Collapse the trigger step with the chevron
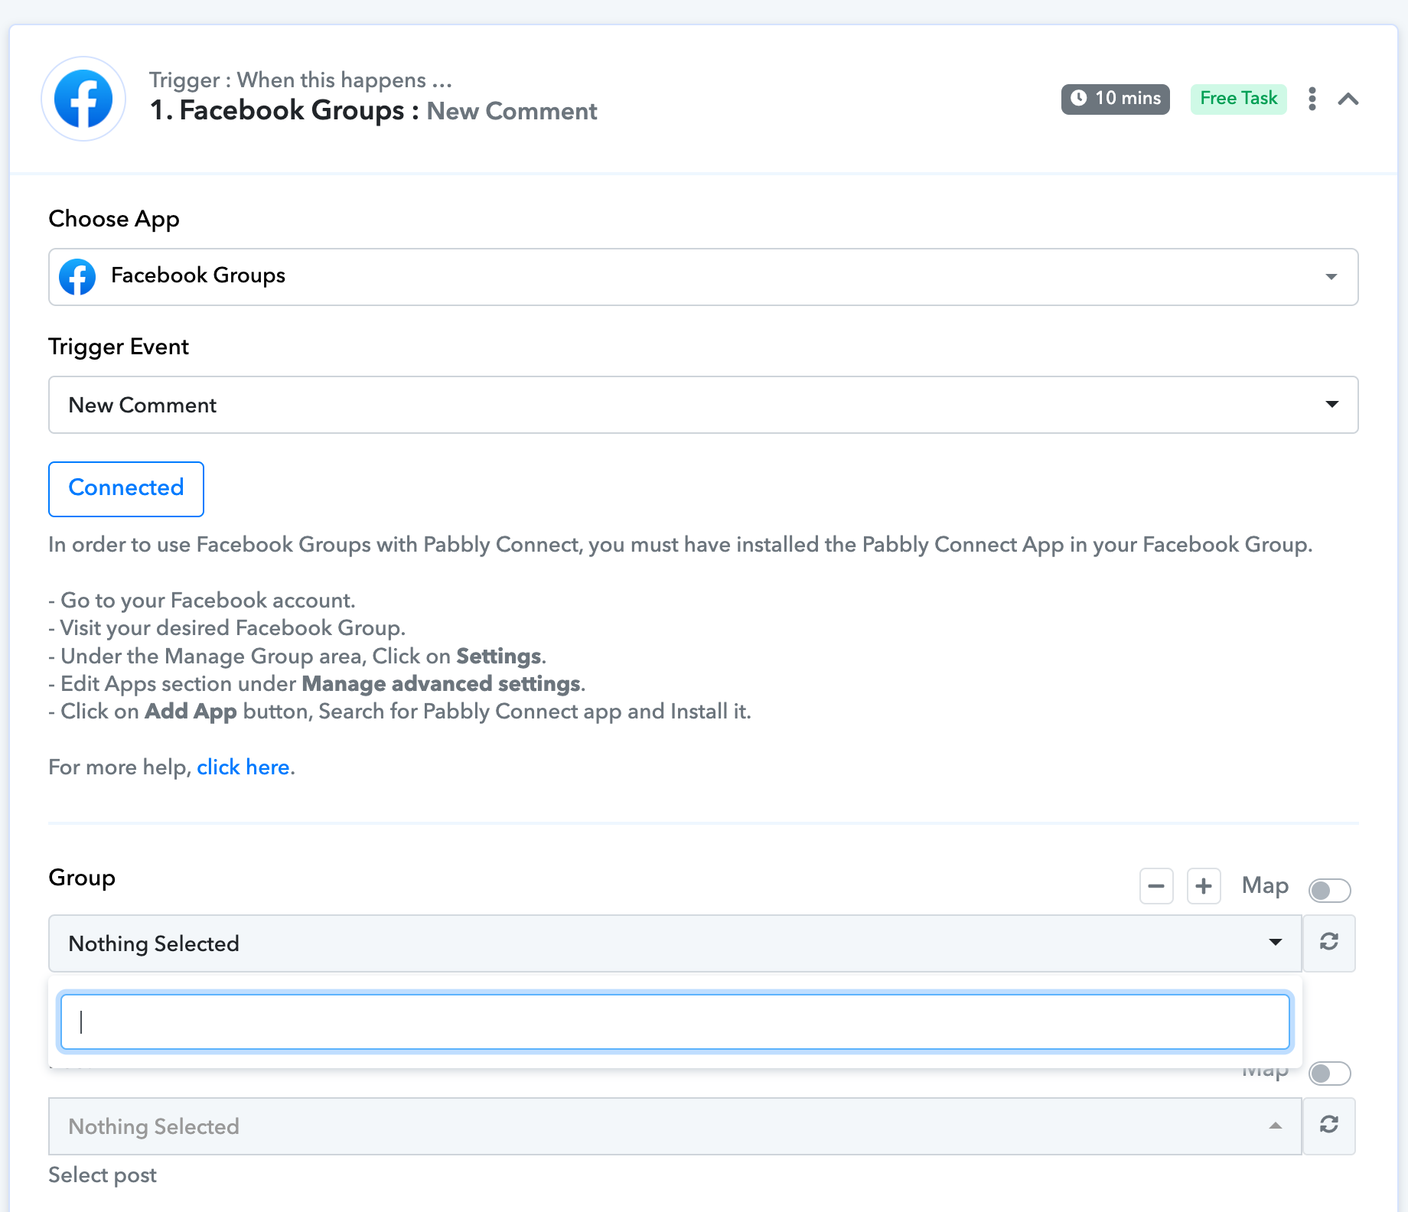Screen dimensions: 1408x1212 click(1348, 99)
